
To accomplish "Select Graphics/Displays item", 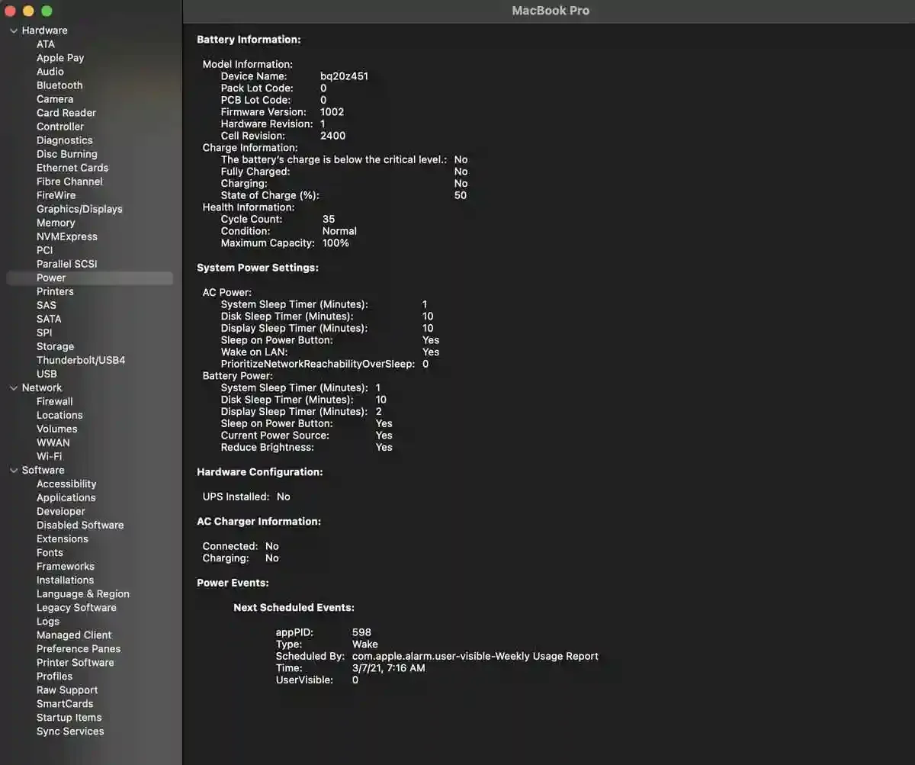I will coord(79,209).
